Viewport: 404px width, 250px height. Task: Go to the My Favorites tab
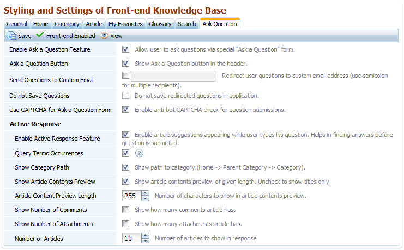coord(125,24)
